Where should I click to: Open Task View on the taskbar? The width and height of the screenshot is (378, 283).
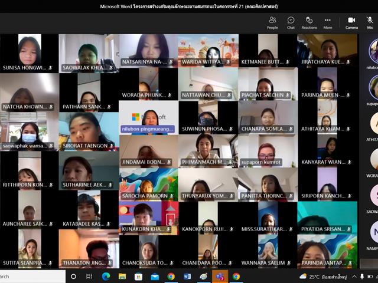click(89, 277)
